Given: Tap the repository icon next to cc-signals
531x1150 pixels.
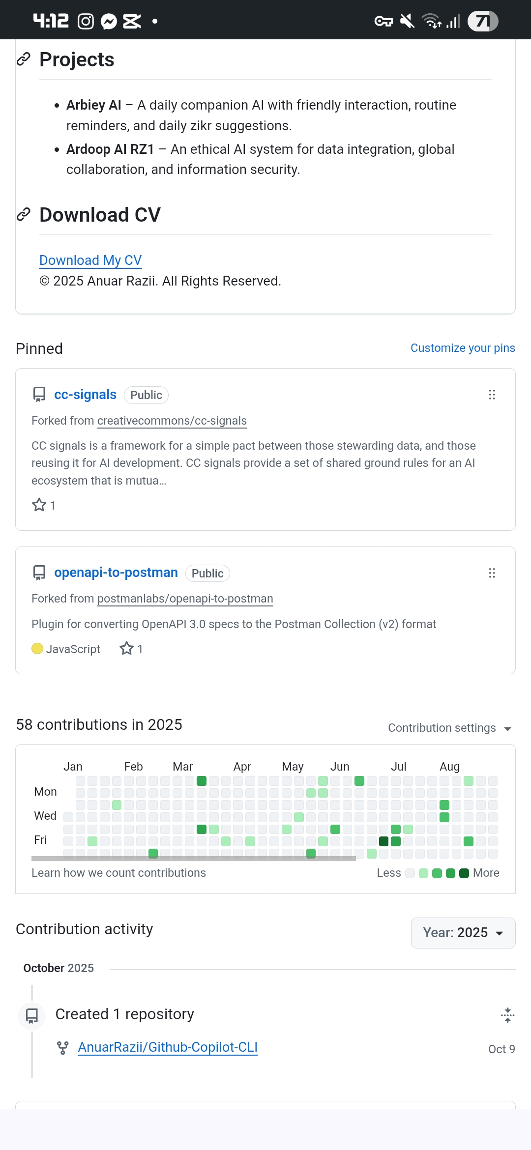Looking at the screenshot, I should (x=39, y=395).
